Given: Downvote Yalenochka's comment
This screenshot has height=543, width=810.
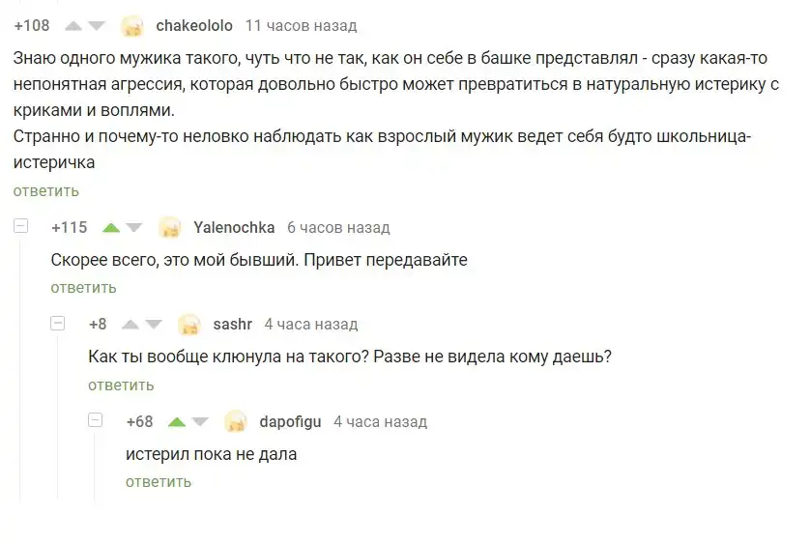Looking at the screenshot, I should pos(134,228).
